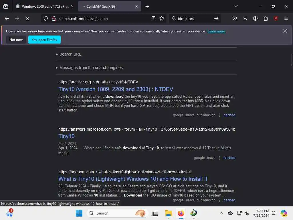Open File Explorer from the taskbar
The width and height of the screenshot is (293, 220).
tap(168, 213)
